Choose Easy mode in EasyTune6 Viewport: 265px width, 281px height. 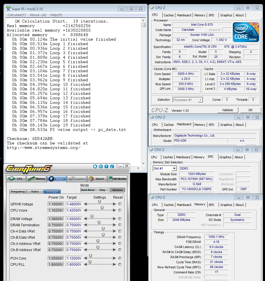[102, 190]
